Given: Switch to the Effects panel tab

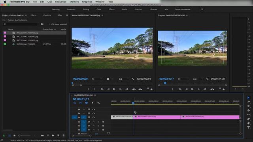Looking at the screenshot, I should 33,15.
